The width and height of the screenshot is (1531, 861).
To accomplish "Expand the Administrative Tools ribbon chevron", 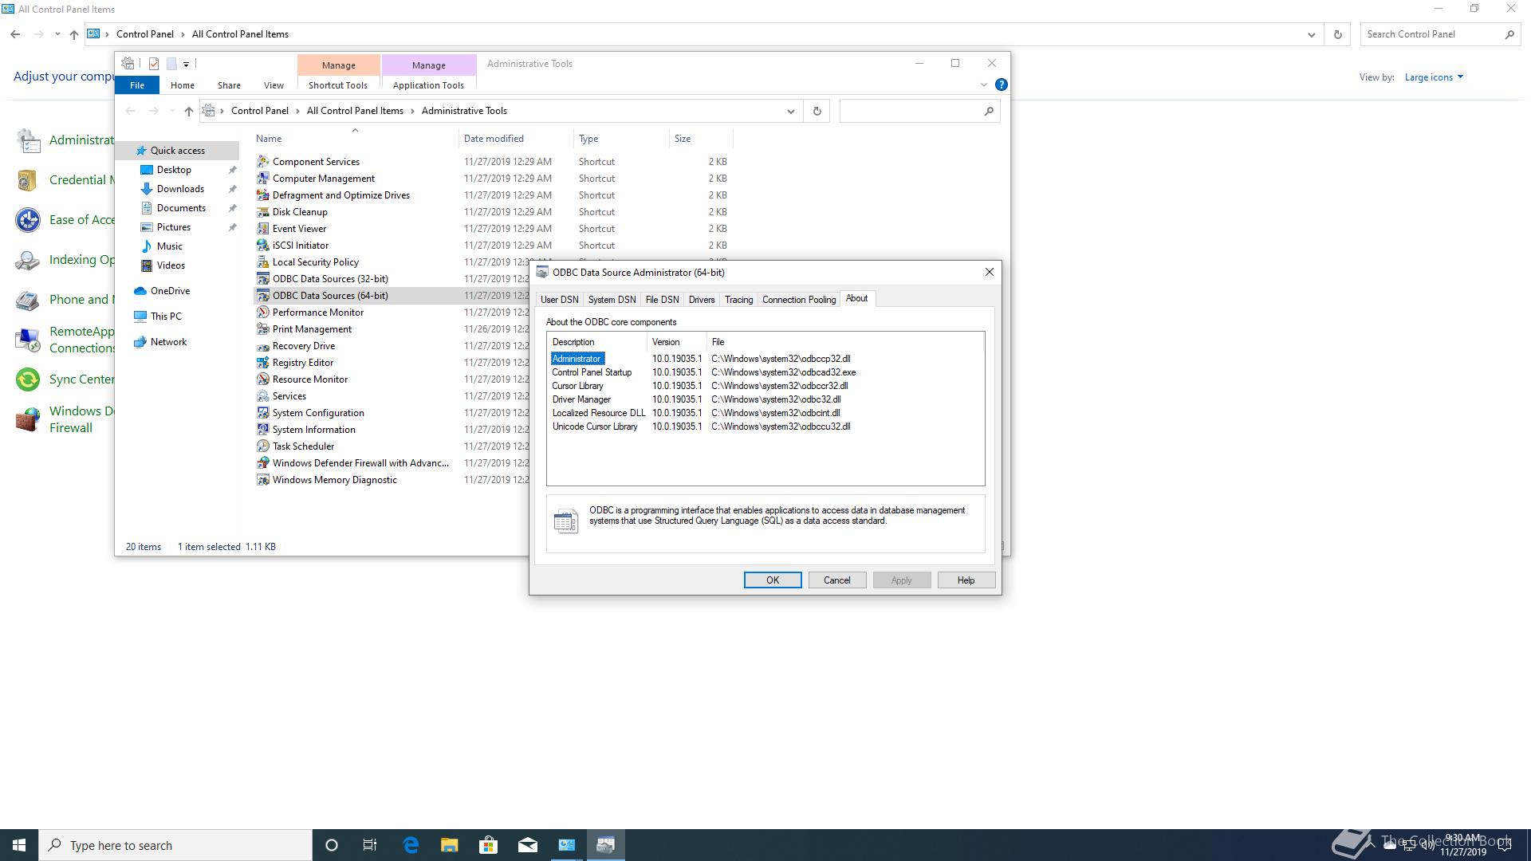I will tap(983, 85).
